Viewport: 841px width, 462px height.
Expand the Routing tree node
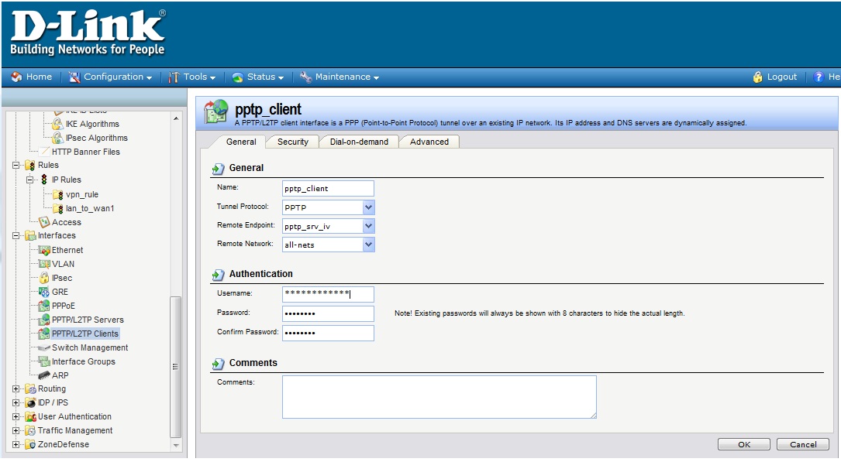point(16,389)
